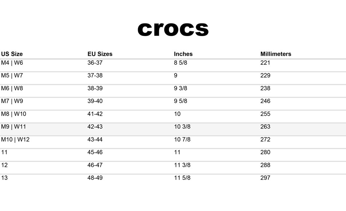Click the 11 5/8 inches value
Viewport: 346px width, 211px height.
point(182,178)
